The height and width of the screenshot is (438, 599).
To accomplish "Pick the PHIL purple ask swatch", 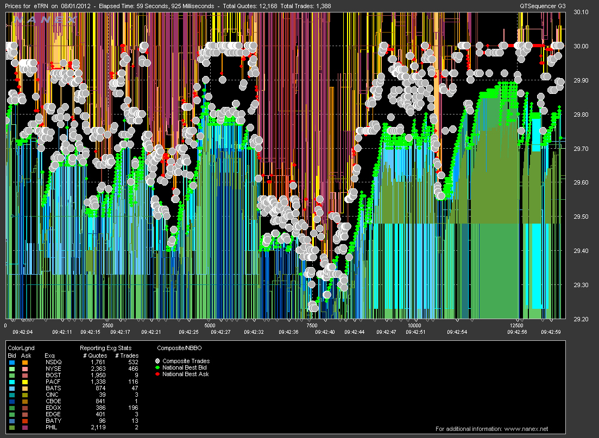I will point(25,427).
